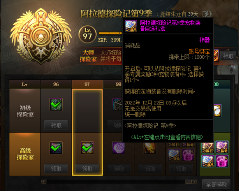
Task: Click the bright 装扮 costume box icon
Action: pyautogui.click(x=208, y=147)
